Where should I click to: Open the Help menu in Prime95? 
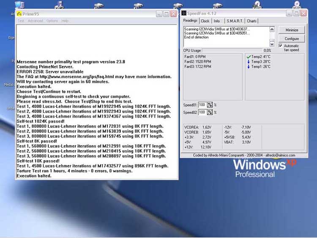(65, 21)
